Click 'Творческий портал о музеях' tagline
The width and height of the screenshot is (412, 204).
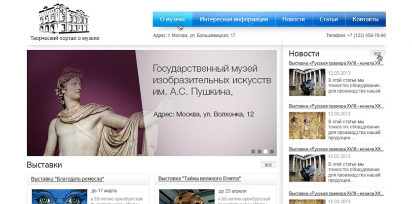pos(65,38)
